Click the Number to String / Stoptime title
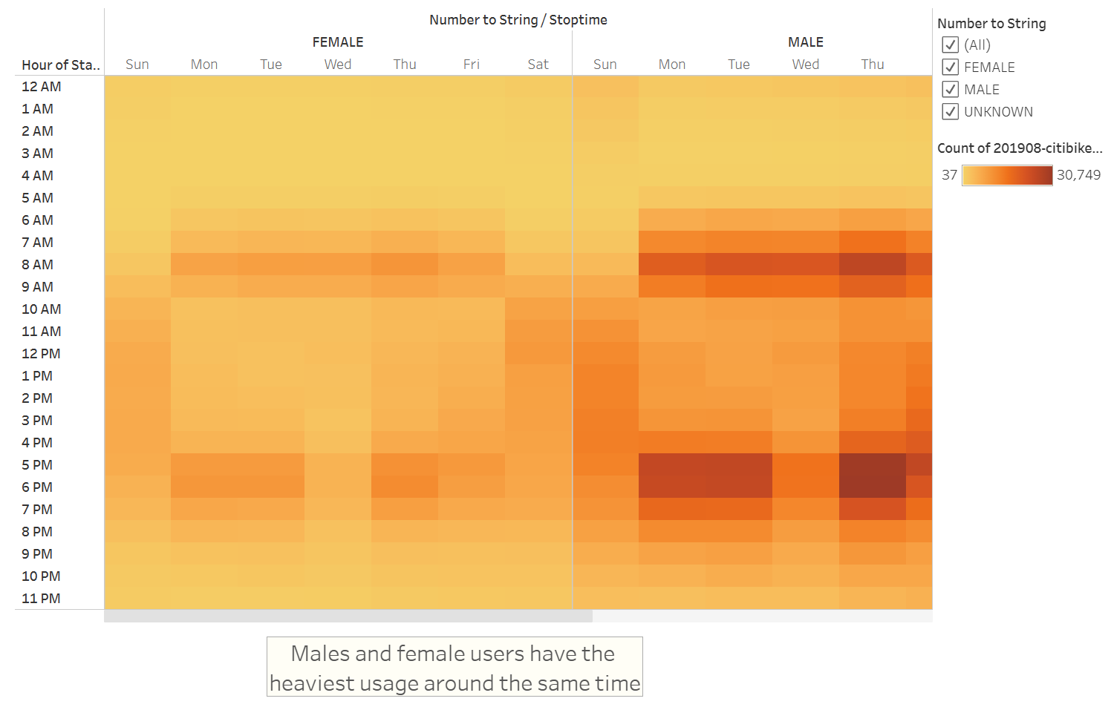1111x707 pixels. coord(518,19)
